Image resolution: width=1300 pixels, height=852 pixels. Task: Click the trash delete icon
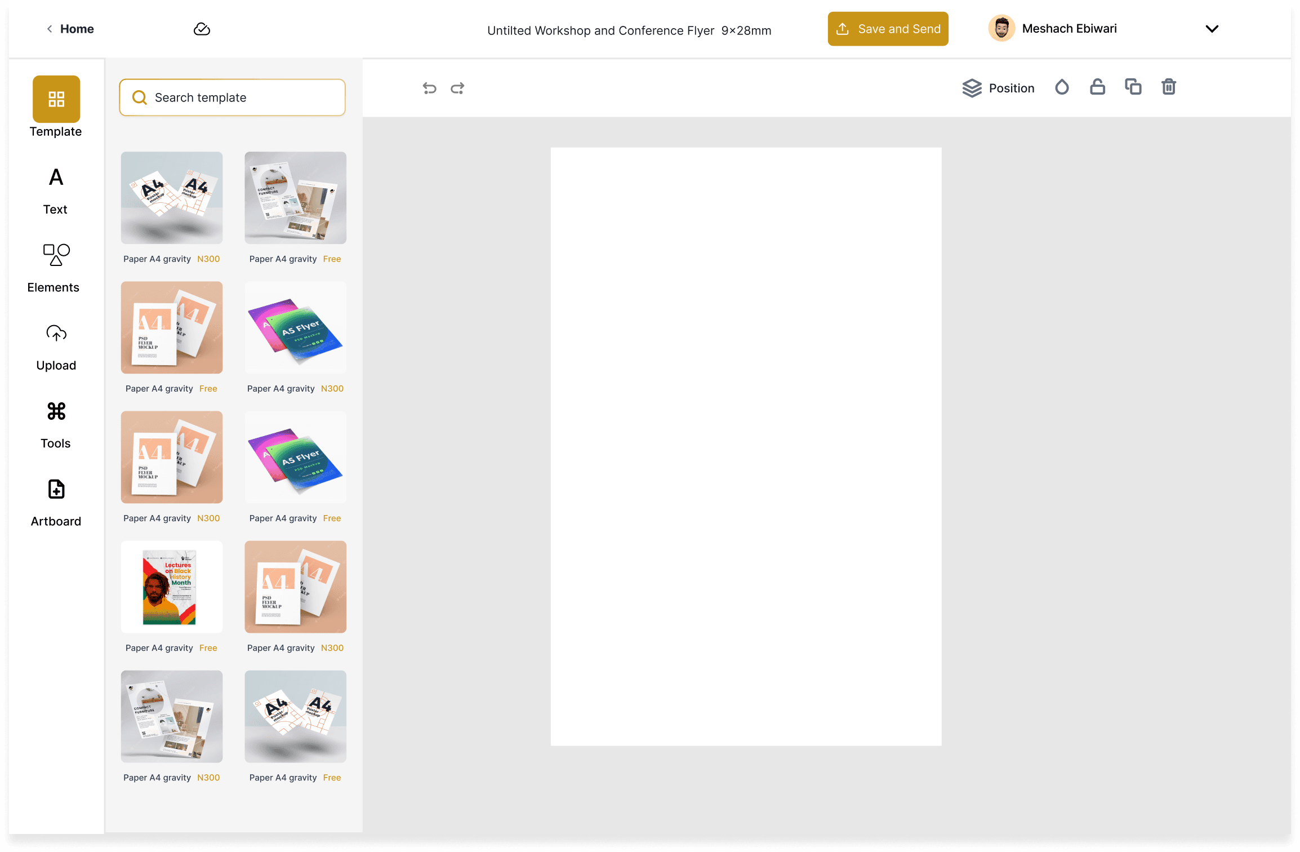(1169, 87)
